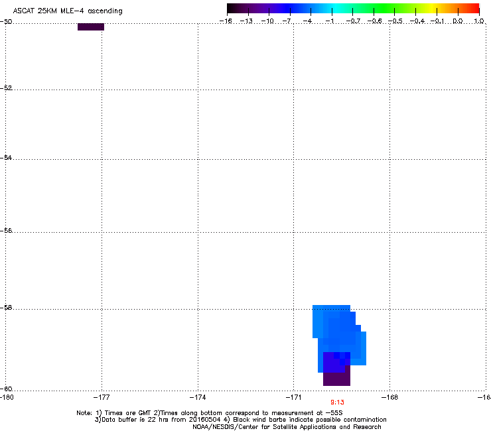
Task: Click the longitude axis label '-180'
Action: (7, 397)
